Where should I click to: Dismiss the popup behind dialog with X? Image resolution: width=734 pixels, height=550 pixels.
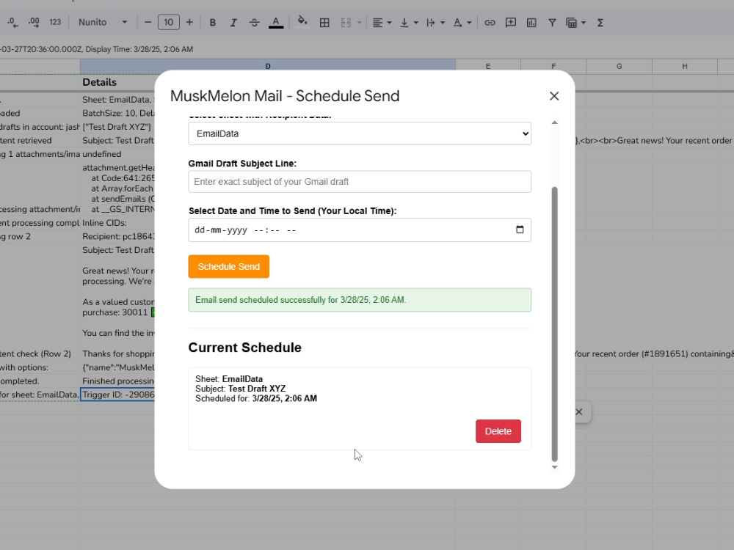[x=579, y=412]
